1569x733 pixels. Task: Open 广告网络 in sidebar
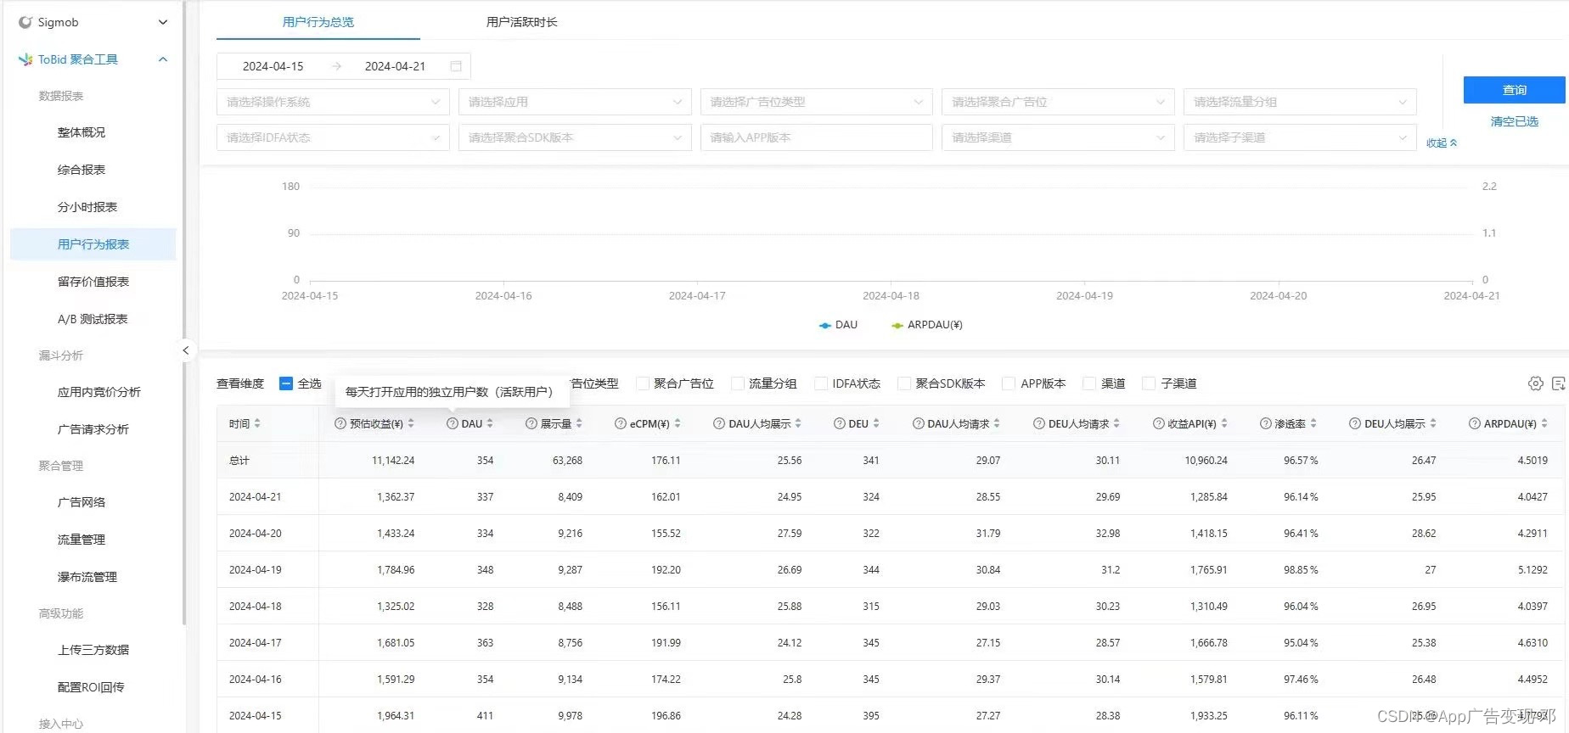pos(82,502)
